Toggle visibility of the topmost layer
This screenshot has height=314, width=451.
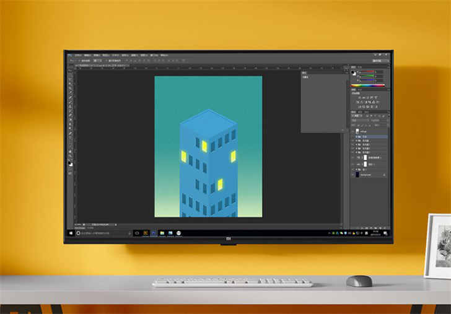[x=353, y=131]
